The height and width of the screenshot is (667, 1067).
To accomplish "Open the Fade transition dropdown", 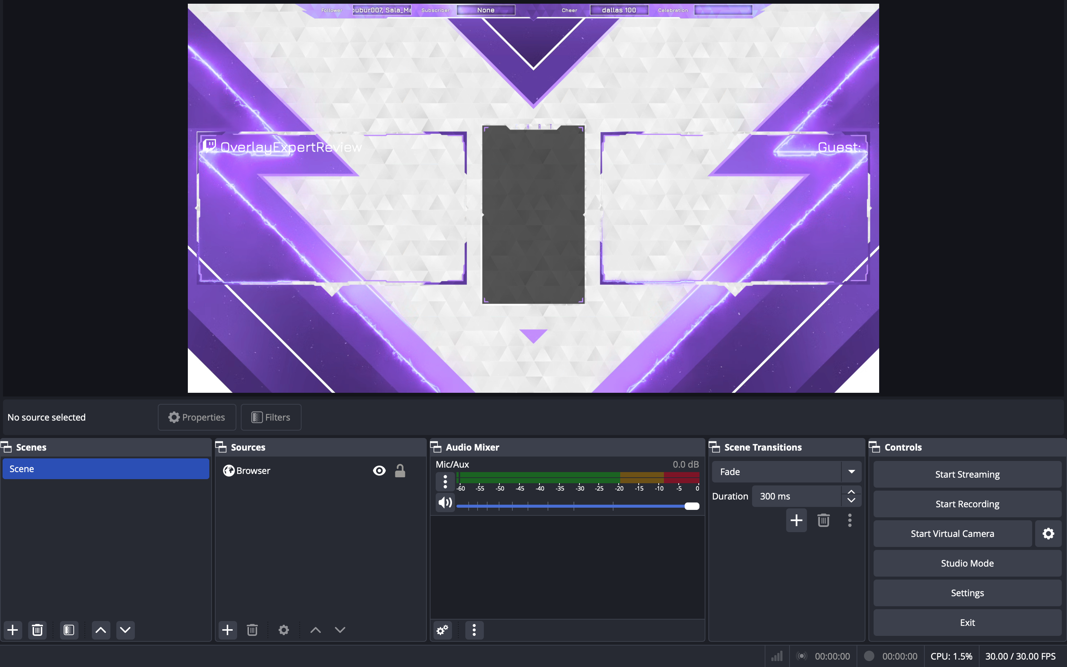I will 851,472.
